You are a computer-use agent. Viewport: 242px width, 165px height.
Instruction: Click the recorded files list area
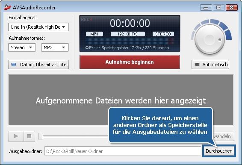pos(121,100)
